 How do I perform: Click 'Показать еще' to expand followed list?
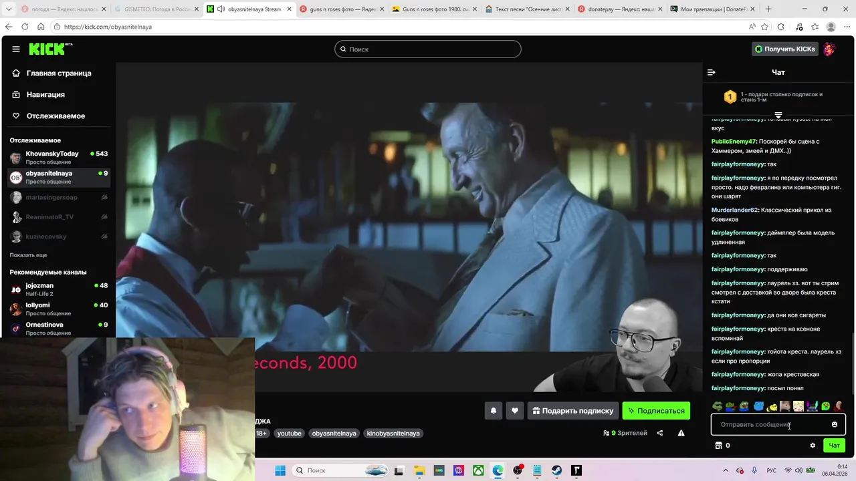28,255
